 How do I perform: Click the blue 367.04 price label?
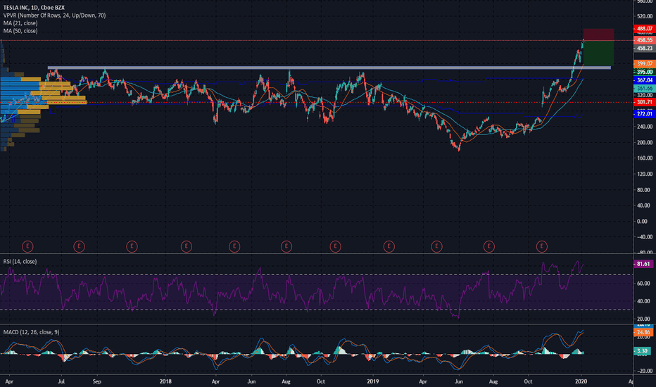tap(644, 80)
